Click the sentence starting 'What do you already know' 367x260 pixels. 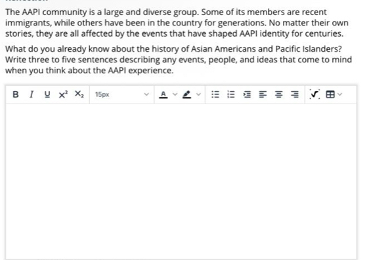(x=173, y=49)
